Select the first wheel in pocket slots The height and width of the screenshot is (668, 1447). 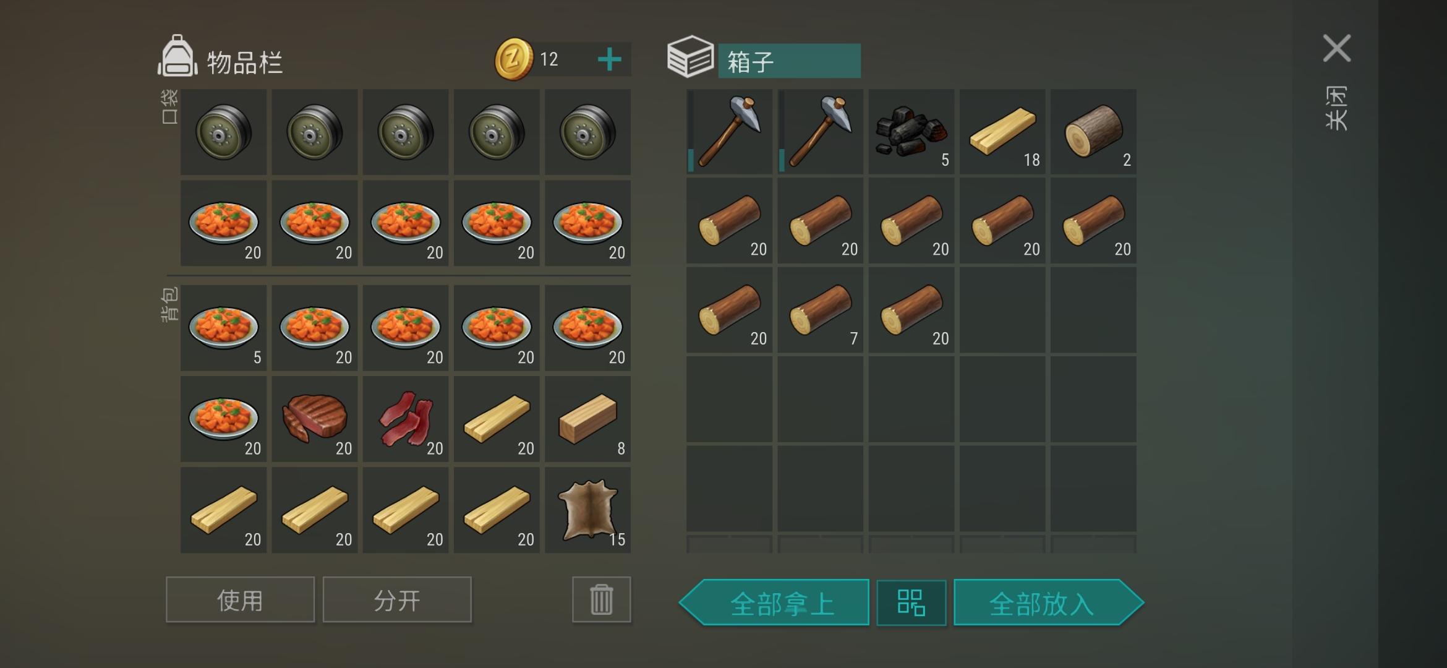(x=223, y=131)
